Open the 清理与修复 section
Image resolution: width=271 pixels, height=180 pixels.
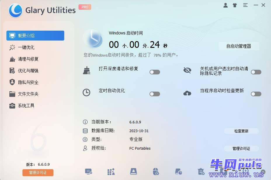click(35, 59)
